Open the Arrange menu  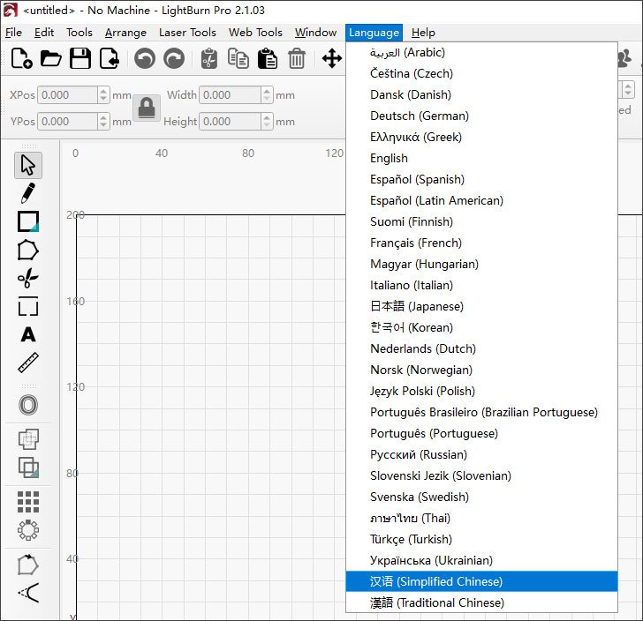coord(125,33)
